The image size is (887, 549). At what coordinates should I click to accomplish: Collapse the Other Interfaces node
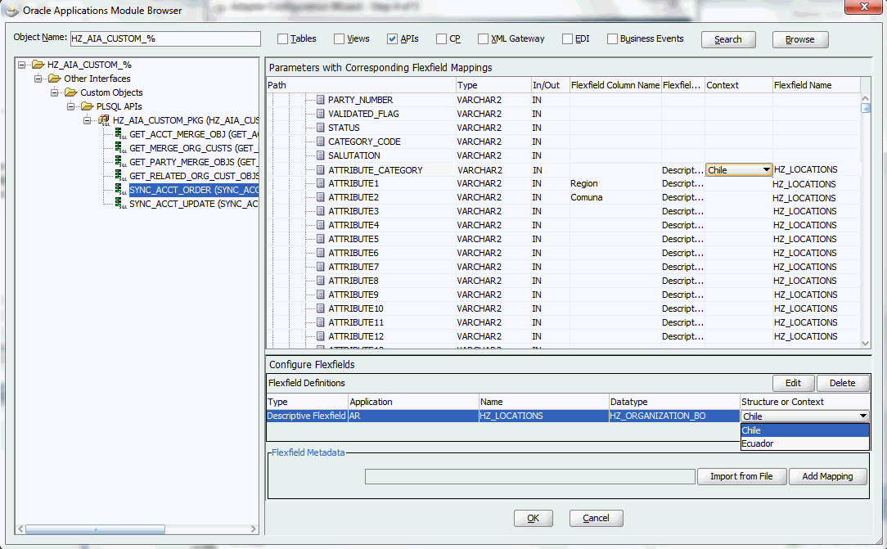click(38, 79)
